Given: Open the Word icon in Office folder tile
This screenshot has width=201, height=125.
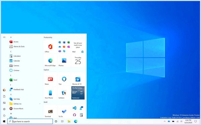Looking at the screenshot, I should point(64,42).
